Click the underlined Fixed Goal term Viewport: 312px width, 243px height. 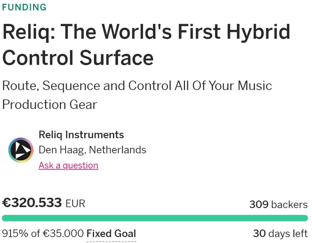pos(111,234)
